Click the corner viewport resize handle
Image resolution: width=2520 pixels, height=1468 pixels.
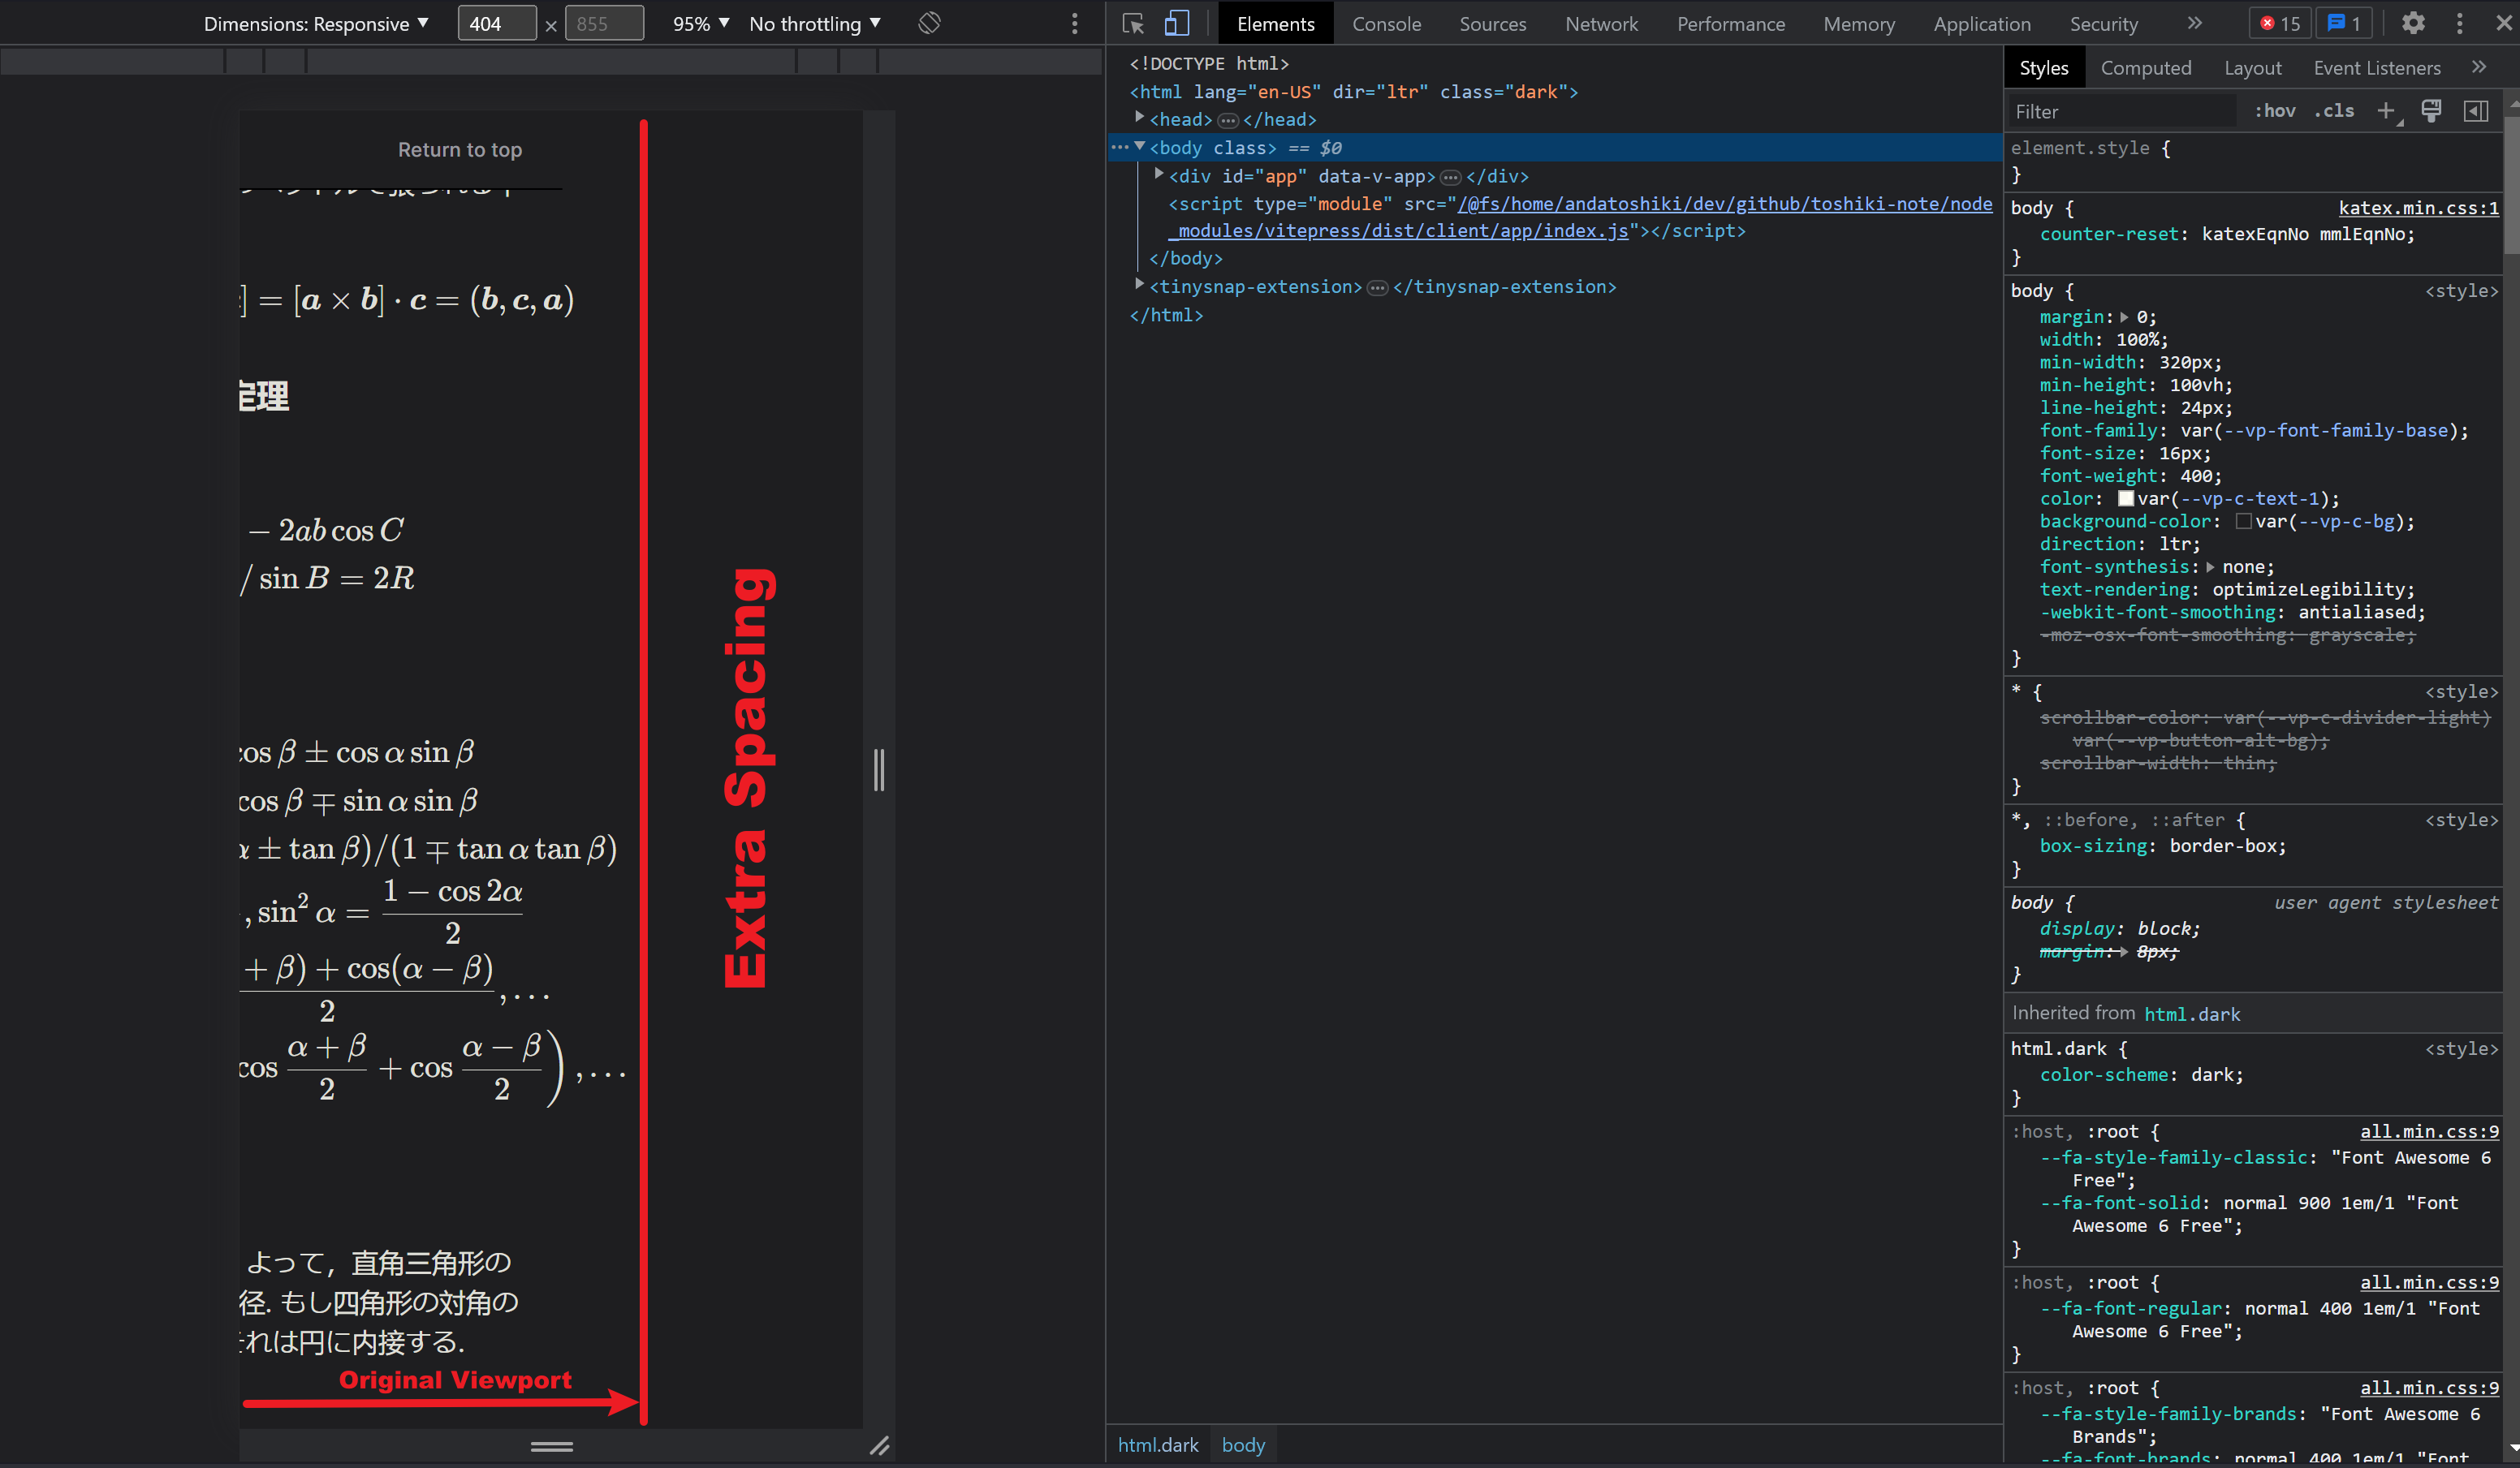point(879,1445)
